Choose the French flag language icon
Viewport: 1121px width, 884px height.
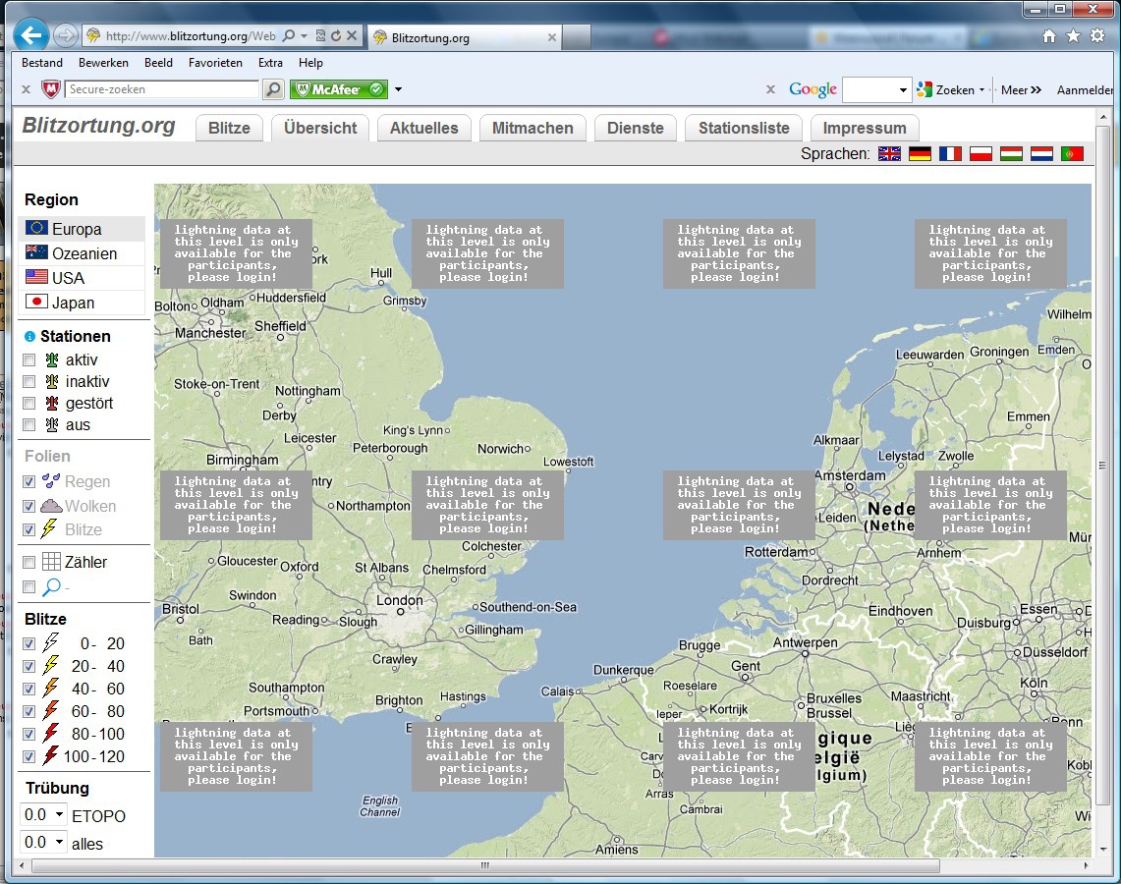click(x=950, y=153)
